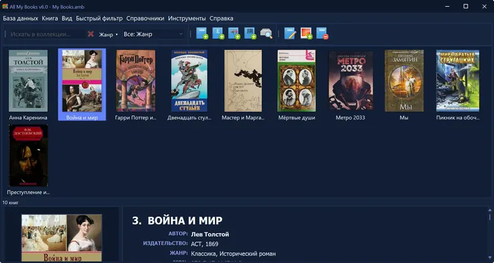
Task: Click the add book icon
Action: (202, 34)
